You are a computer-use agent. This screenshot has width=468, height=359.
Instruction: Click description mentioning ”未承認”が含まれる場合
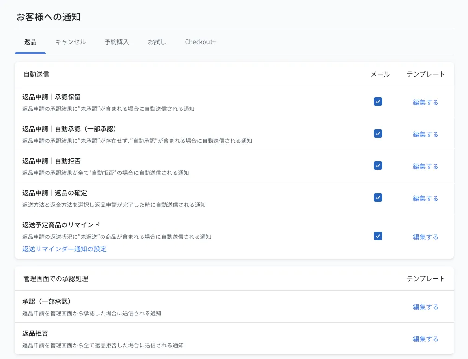109,109
